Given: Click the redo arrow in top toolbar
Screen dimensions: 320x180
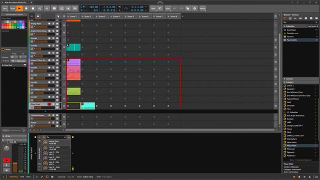Looking at the screenshot, I should pos(181,8).
